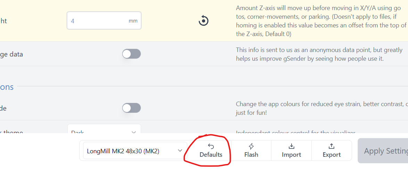Click into the safe height 4 mm field
The height and width of the screenshot is (172, 408).
104,20
